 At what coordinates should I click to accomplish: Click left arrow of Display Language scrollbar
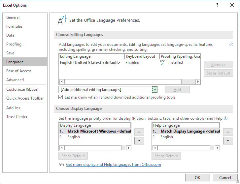coord(62,148)
